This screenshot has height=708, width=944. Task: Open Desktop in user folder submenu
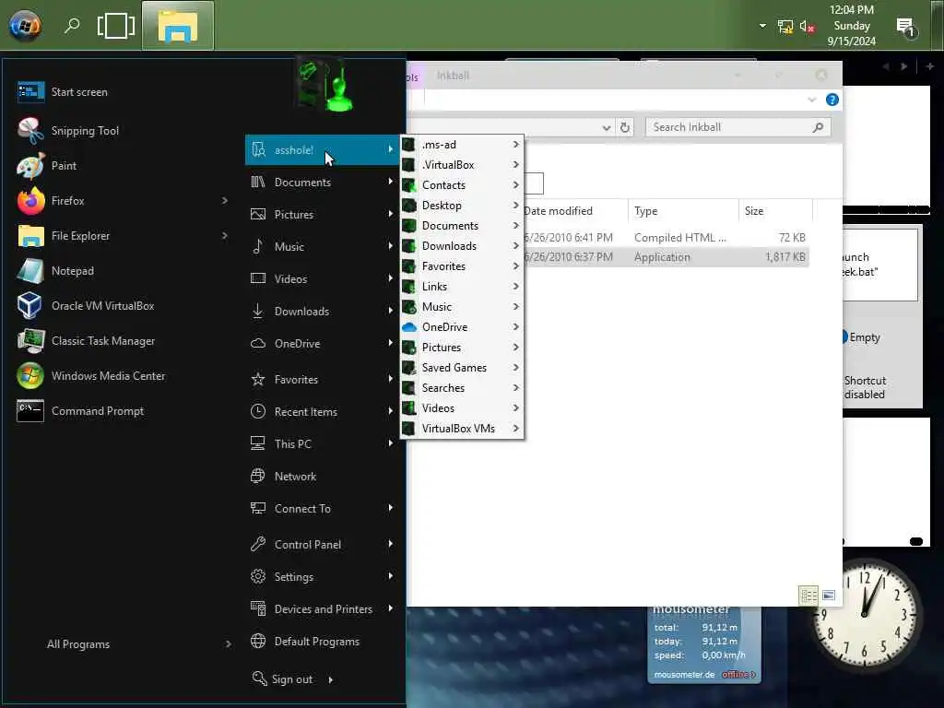462,206
